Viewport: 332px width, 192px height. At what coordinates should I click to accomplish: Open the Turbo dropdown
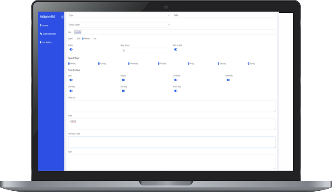[x=119, y=15]
